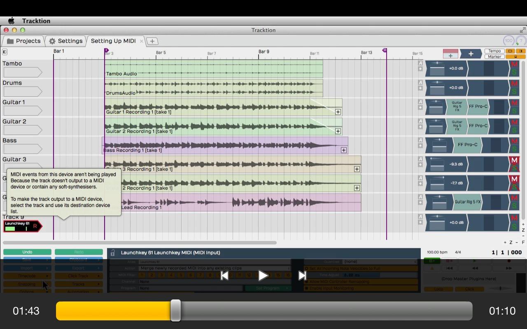527x329 pixels.
Task: Solo the Drums track with S
Action: point(514,91)
